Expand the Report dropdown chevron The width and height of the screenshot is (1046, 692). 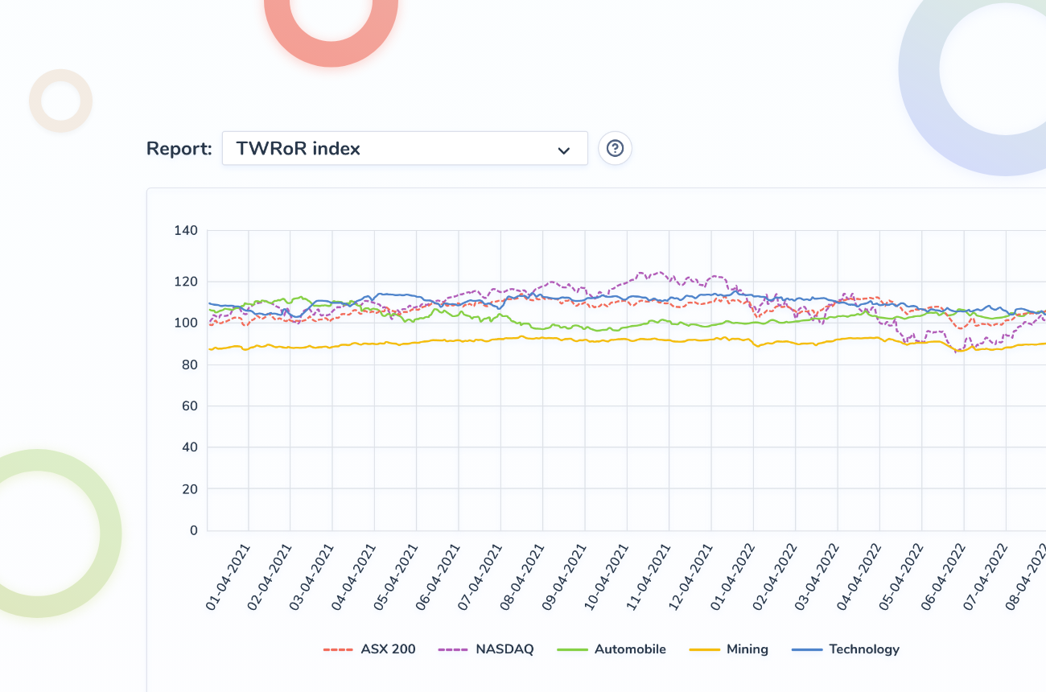(x=564, y=150)
